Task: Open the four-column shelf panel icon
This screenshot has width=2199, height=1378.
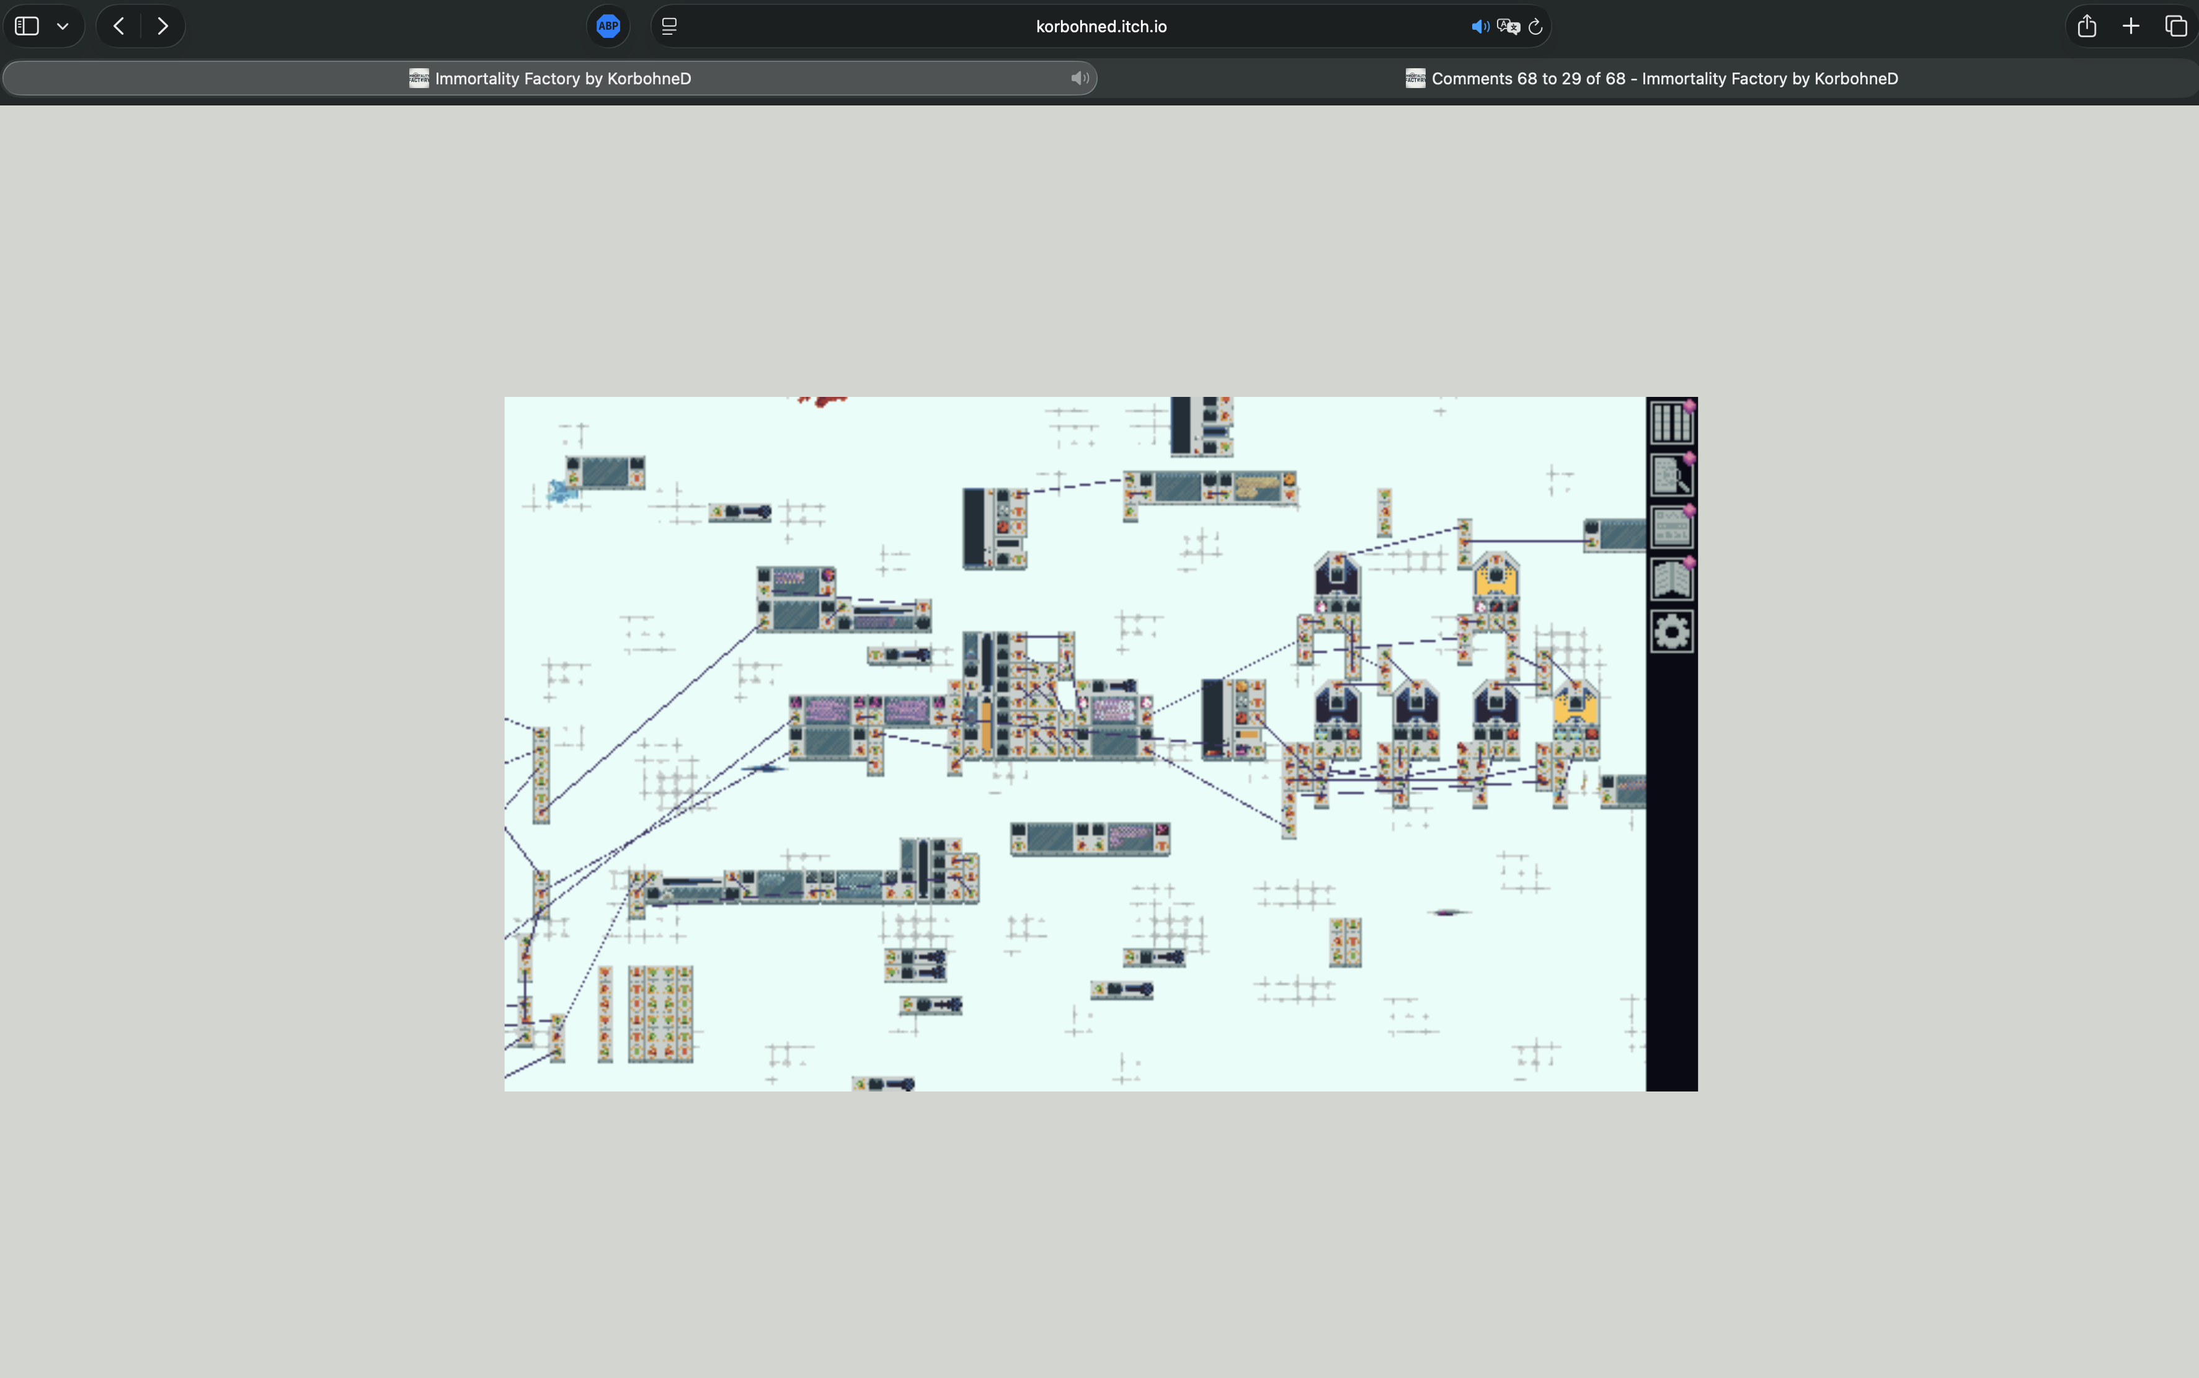Action: (1671, 423)
